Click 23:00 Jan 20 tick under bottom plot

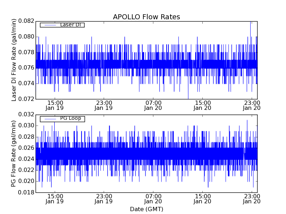pos(251,199)
